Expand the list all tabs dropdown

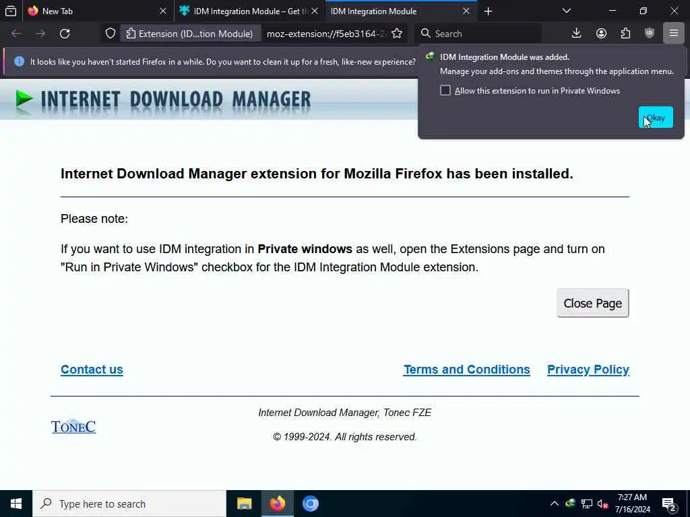(566, 11)
